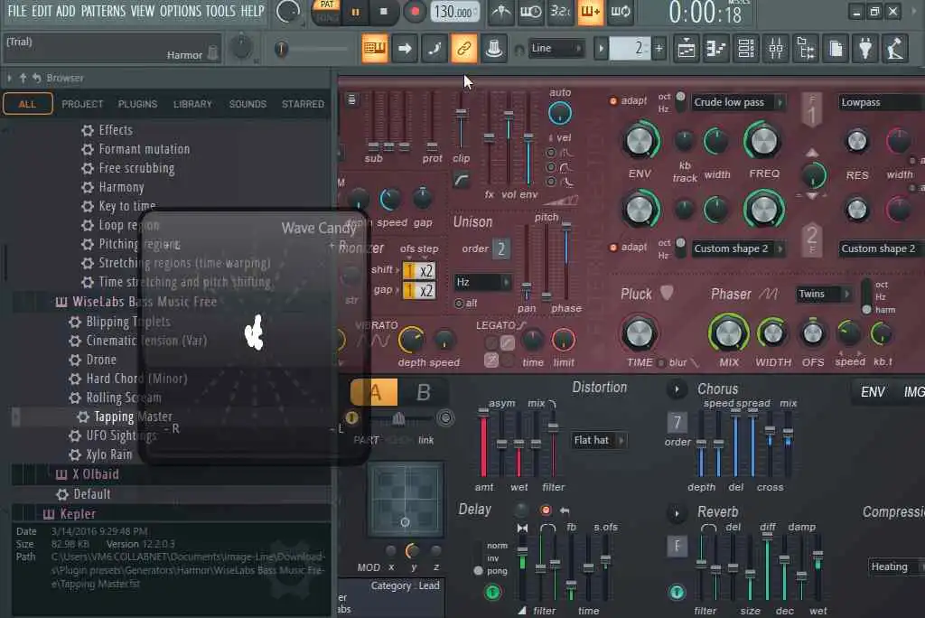Switch PAT/SONG mode toggle
The width and height of the screenshot is (925, 618).
point(327,11)
